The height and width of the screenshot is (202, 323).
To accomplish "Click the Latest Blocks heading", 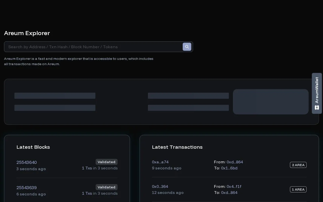I will [x=33, y=147].
